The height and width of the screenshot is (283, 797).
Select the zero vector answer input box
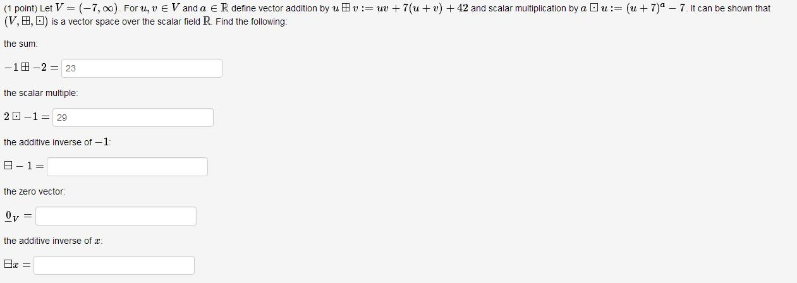click(x=116, y=216)
